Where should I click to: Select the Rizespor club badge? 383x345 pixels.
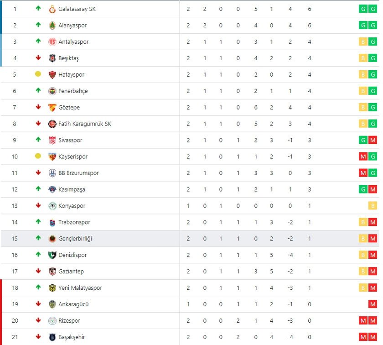pyautogui.click(x=52, y=321)
